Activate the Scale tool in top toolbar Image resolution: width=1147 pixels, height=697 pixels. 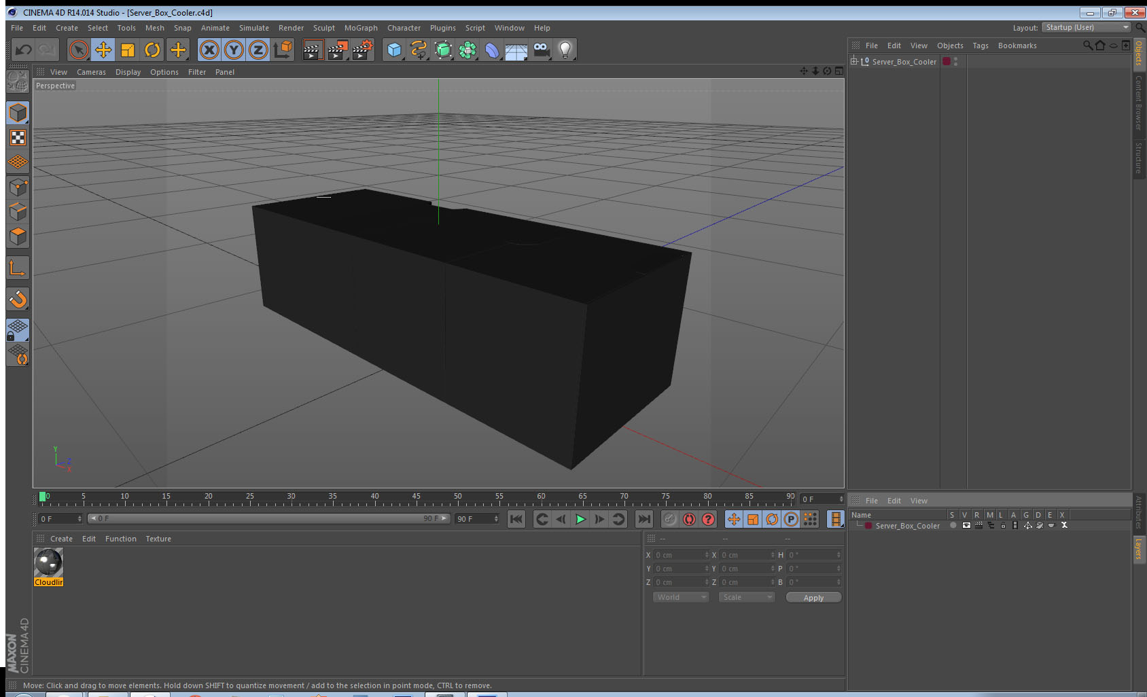[128, 50]
